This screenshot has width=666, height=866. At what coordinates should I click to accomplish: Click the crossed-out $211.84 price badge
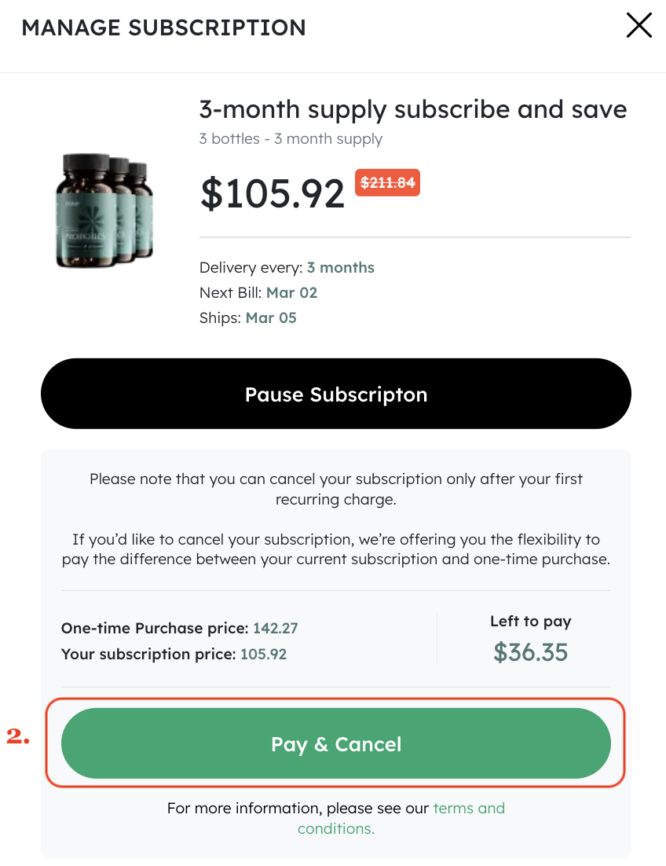[387, 183]
